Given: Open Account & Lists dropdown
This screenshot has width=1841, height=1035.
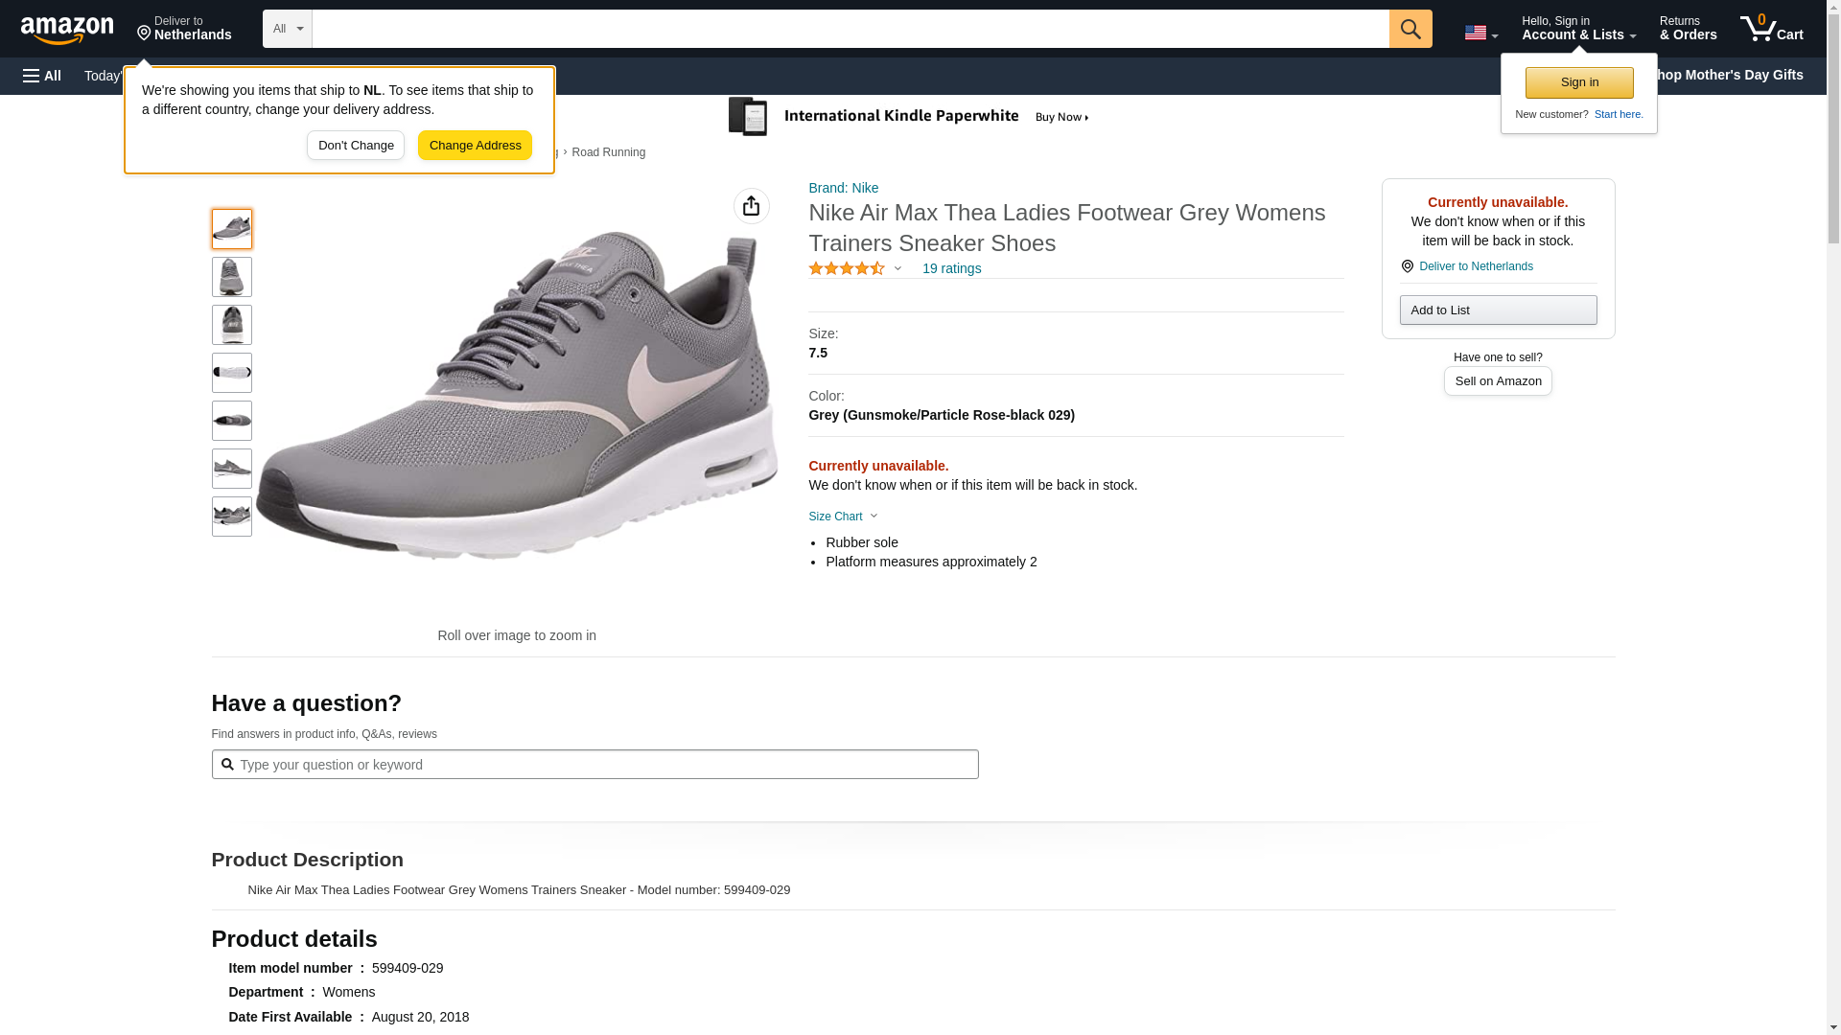Looking at the screenshot, I should 1577,29.
